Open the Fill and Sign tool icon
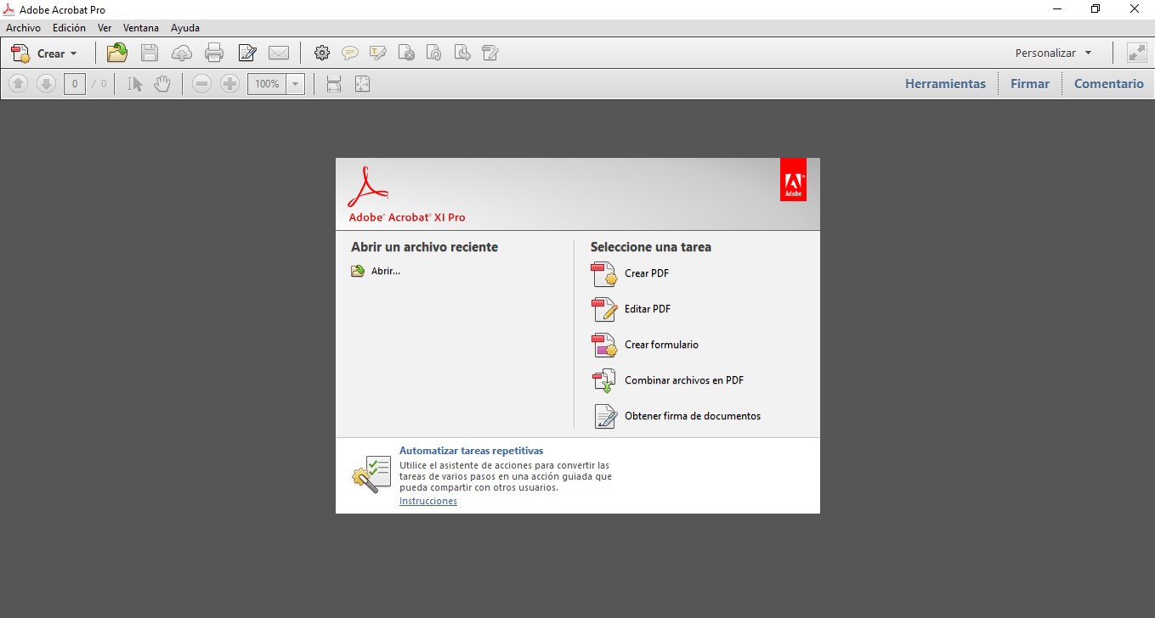The height and width of the screenshot is (618, 1155). click(247, 53)
